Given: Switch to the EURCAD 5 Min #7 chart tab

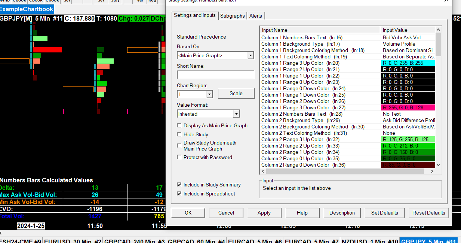Looking at the screenshot, I should pos(311,240).
